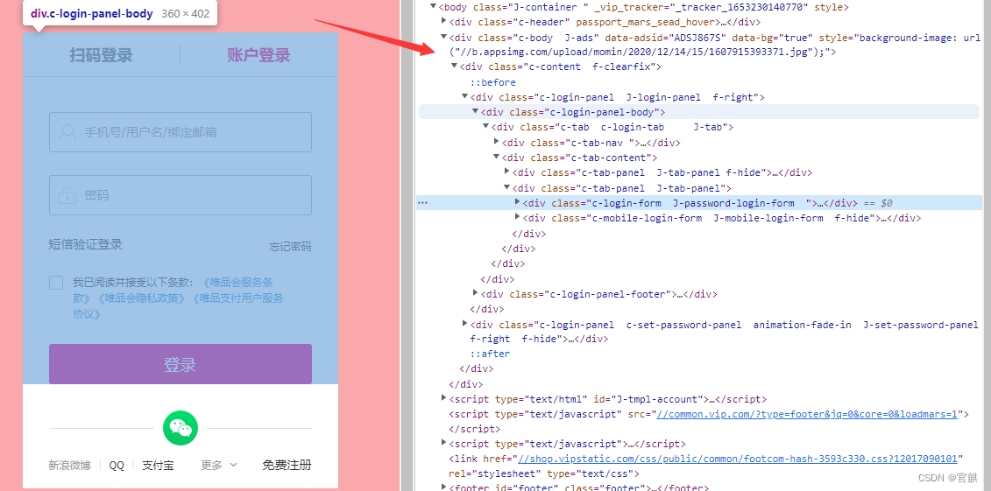Expand the c-mobile-login-form div node

[x=518, y=218]
